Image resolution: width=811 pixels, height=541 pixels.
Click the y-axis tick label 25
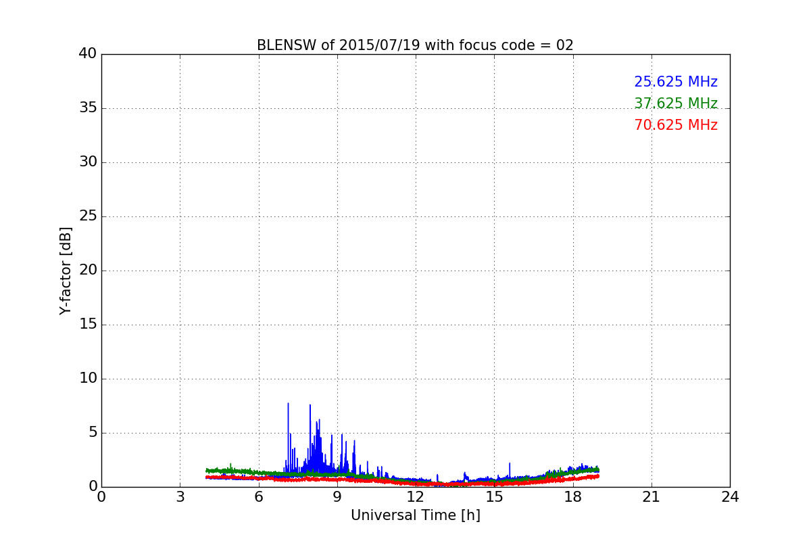[88, 216]
